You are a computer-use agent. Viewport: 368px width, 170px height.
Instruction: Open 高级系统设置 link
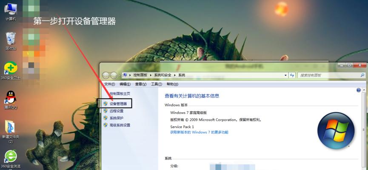pyautogui.click(x=120, y=125)
